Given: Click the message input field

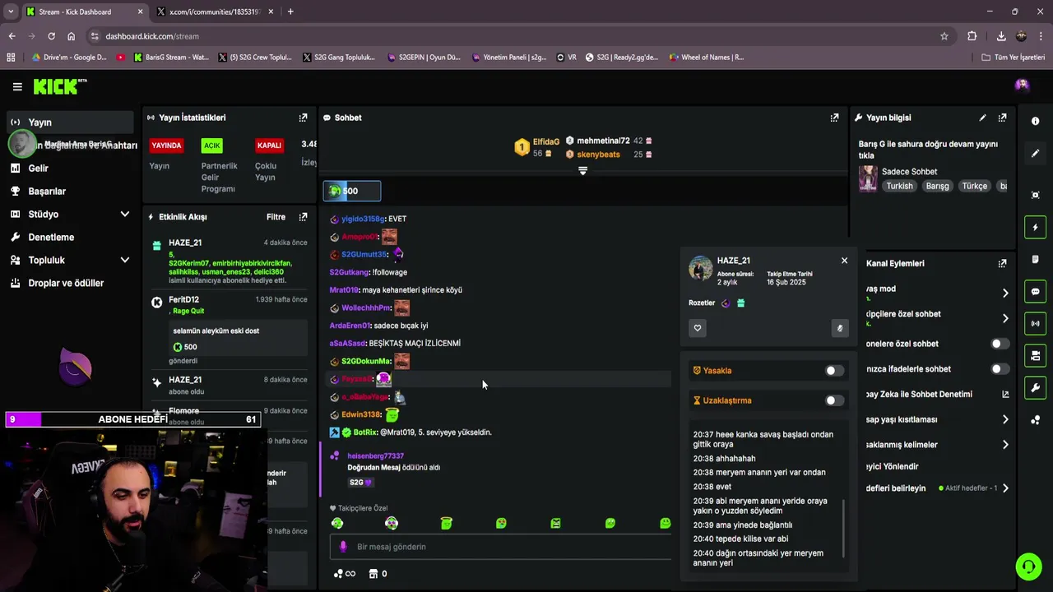Looking at the screenshot, I should coord(501,547).
